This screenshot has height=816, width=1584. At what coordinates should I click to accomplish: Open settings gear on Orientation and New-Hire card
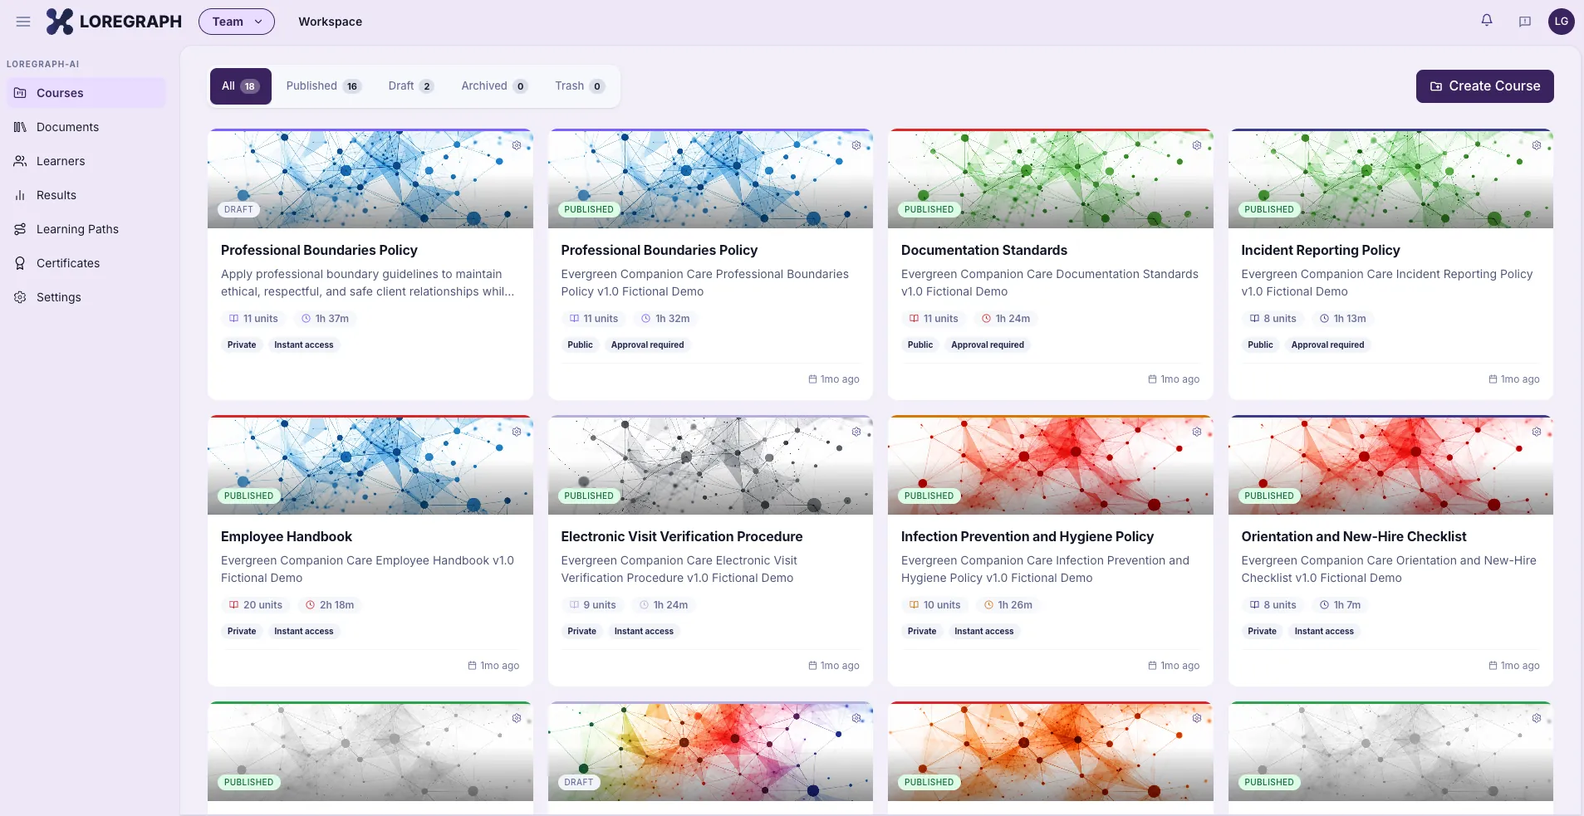[1537, 432]
